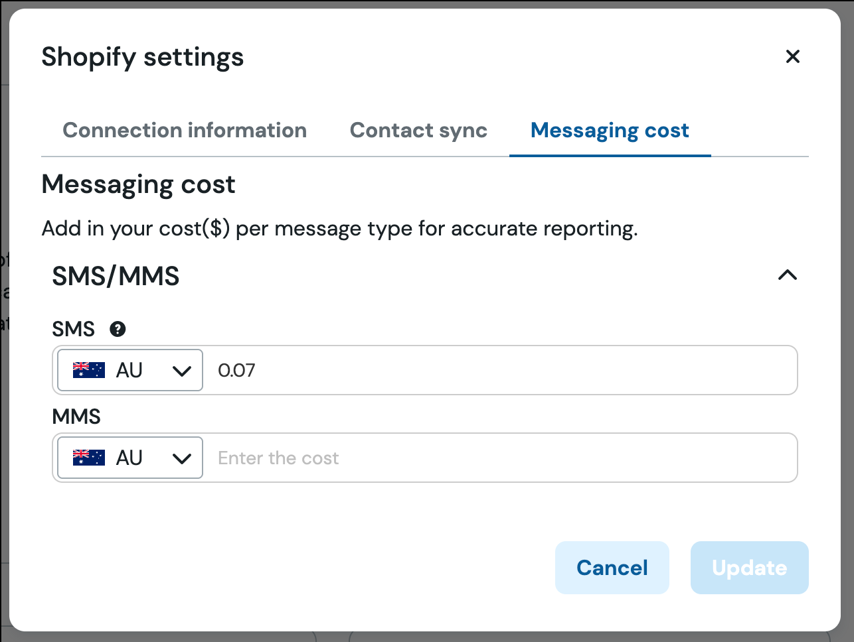Select the Messaging cost tab
Viewport: 854px width, 642px height.
coord(610,130)
